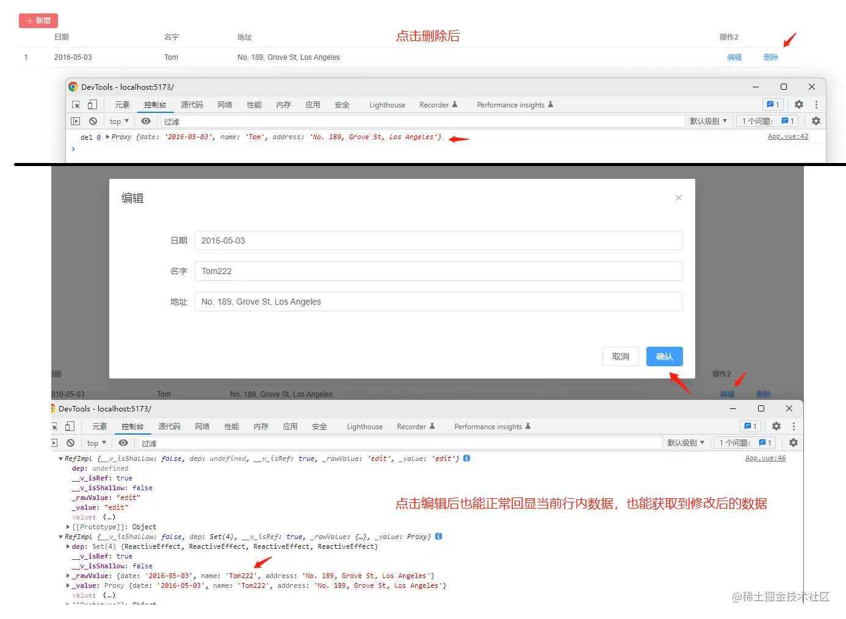The width and height of the screenshot is (846, 619).
Task: Collapse first RefImpl entry with _rawValue 'edit'
Action: coord(60,458)
